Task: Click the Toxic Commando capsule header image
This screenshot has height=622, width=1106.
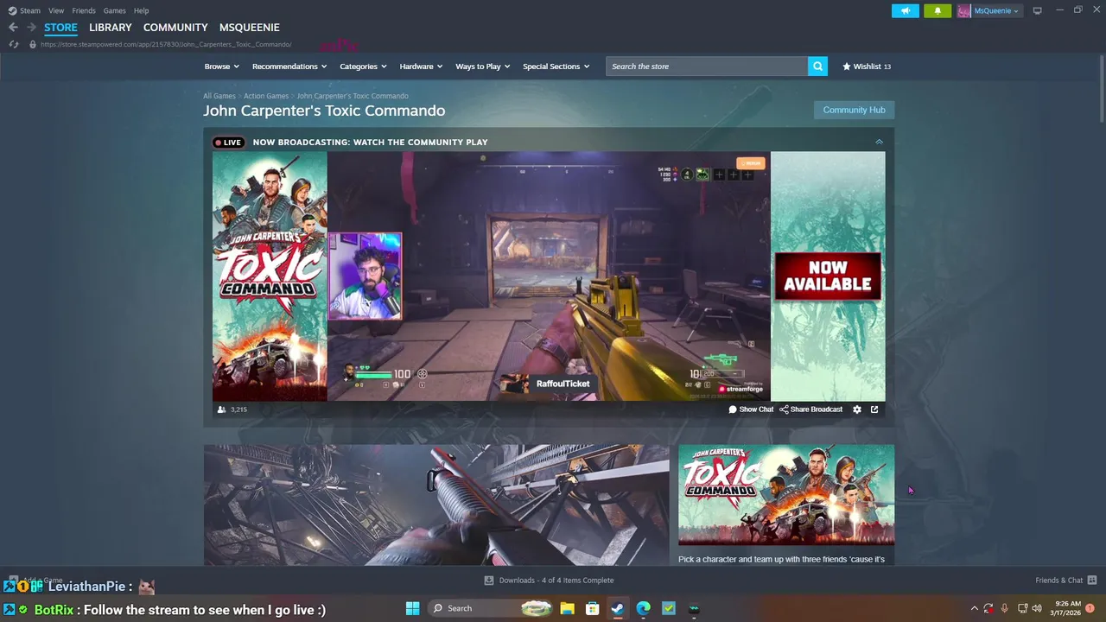Action: pos(786,495)
